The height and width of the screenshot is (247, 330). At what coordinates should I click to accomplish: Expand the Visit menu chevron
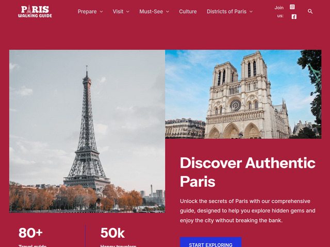click(x=128, y=11)
